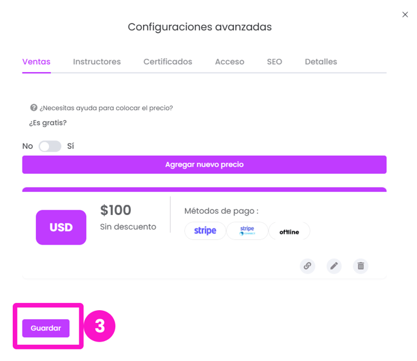Copy the price link icon
The width and height of the screenshot is (417, 361).
(x=307, y=266)
